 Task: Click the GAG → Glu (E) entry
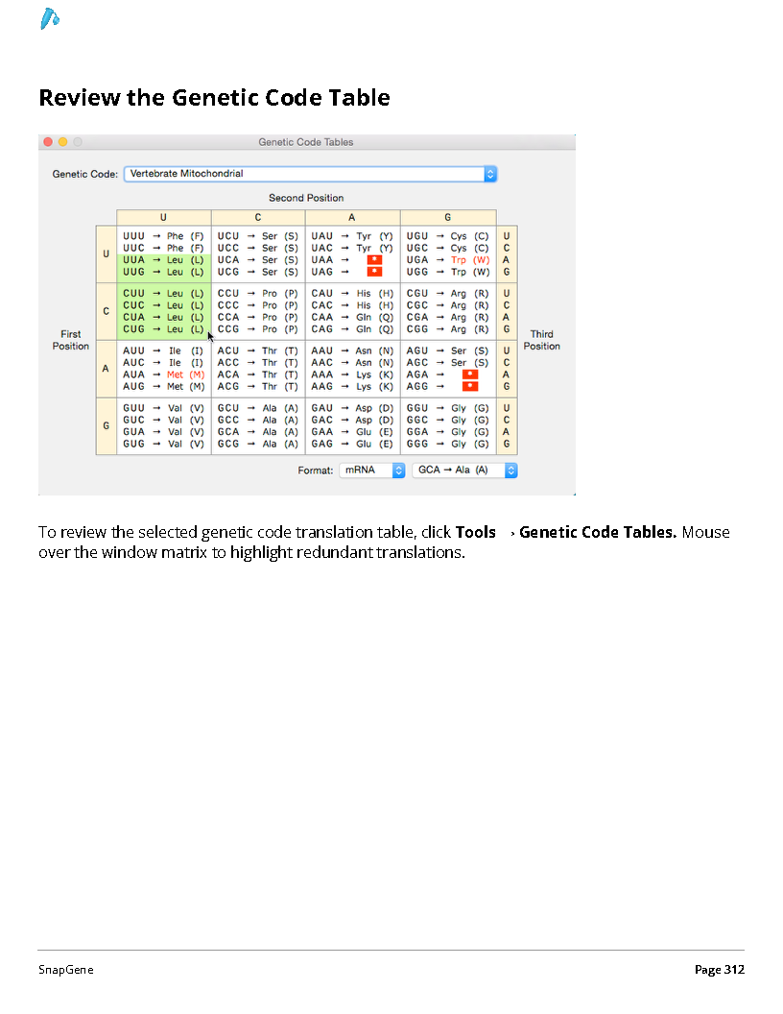352,444
